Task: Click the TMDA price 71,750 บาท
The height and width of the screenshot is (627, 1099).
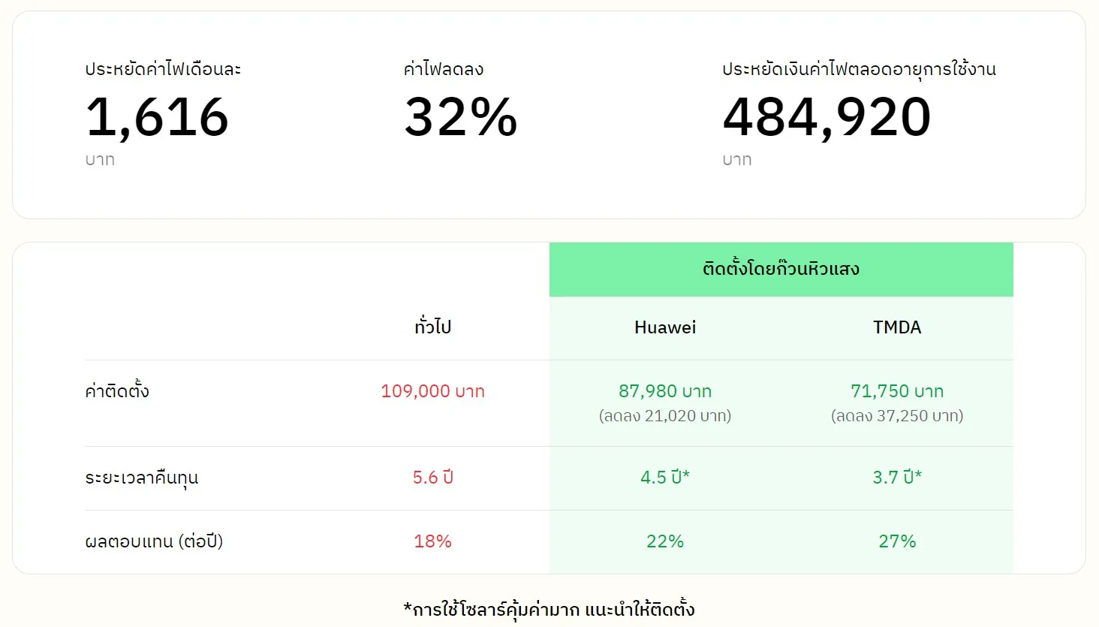Action: click(x=897, y=391)
